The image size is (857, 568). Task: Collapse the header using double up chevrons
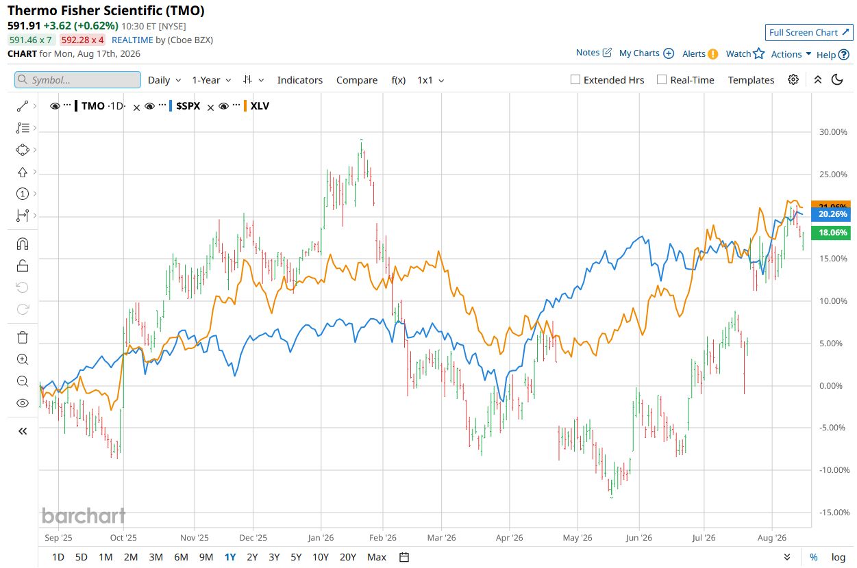[817, 79]
